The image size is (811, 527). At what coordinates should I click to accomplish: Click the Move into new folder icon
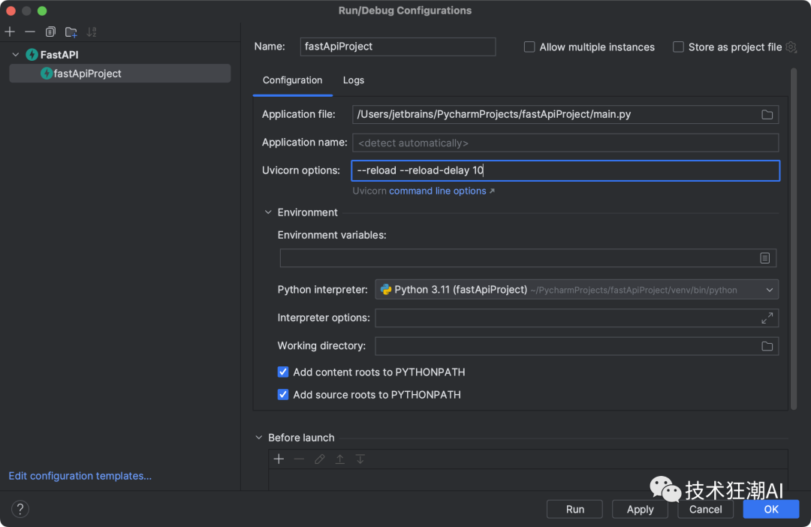71,32
